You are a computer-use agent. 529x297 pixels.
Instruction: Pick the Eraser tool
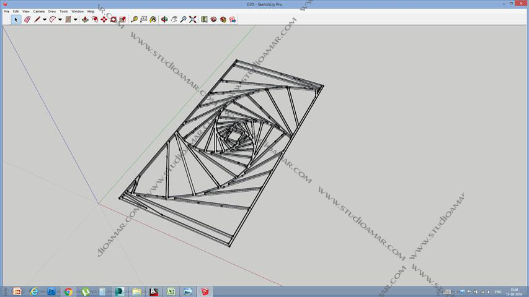[27, 20]
